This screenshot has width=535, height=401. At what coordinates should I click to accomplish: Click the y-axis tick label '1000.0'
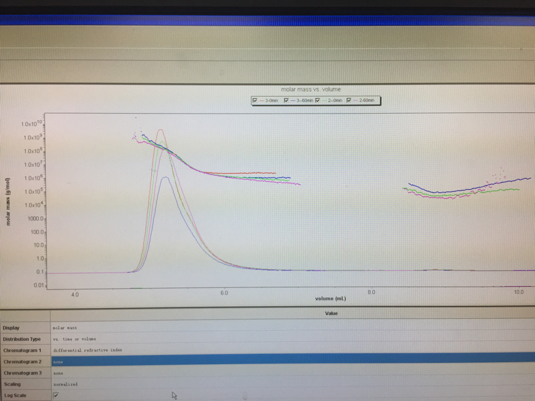tap(36, 218)
